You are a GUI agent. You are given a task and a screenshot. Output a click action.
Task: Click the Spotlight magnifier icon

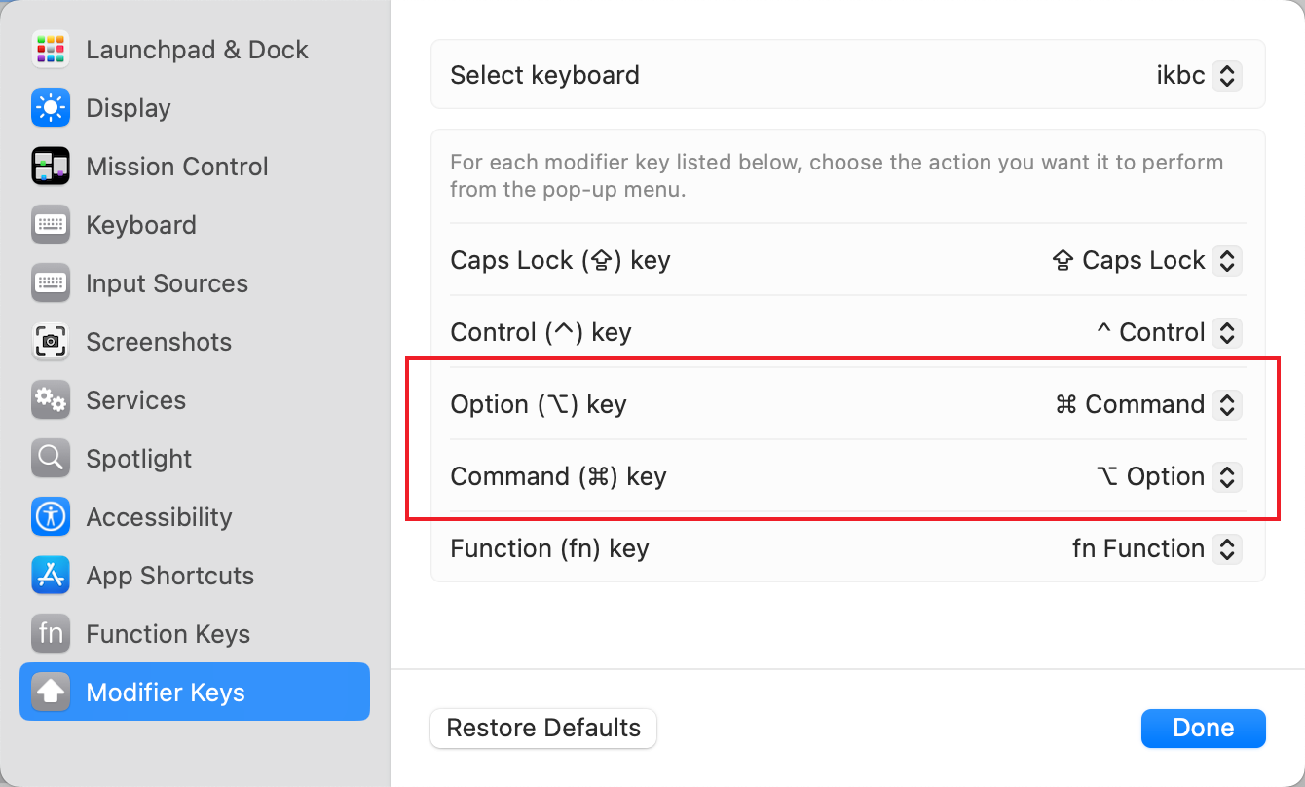[50, 459]
